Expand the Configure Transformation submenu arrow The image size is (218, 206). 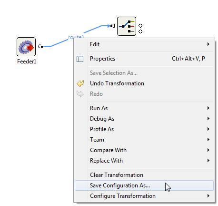coord(208,196)
